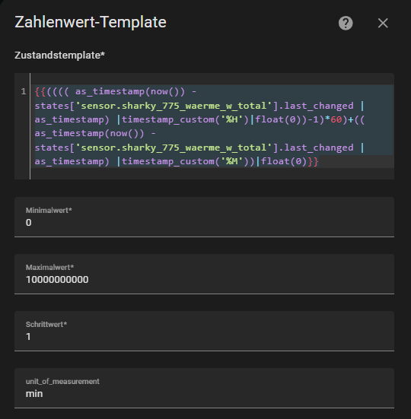
Task: Click first as_timestamp(now()) on line one
Action: [130, 92]
